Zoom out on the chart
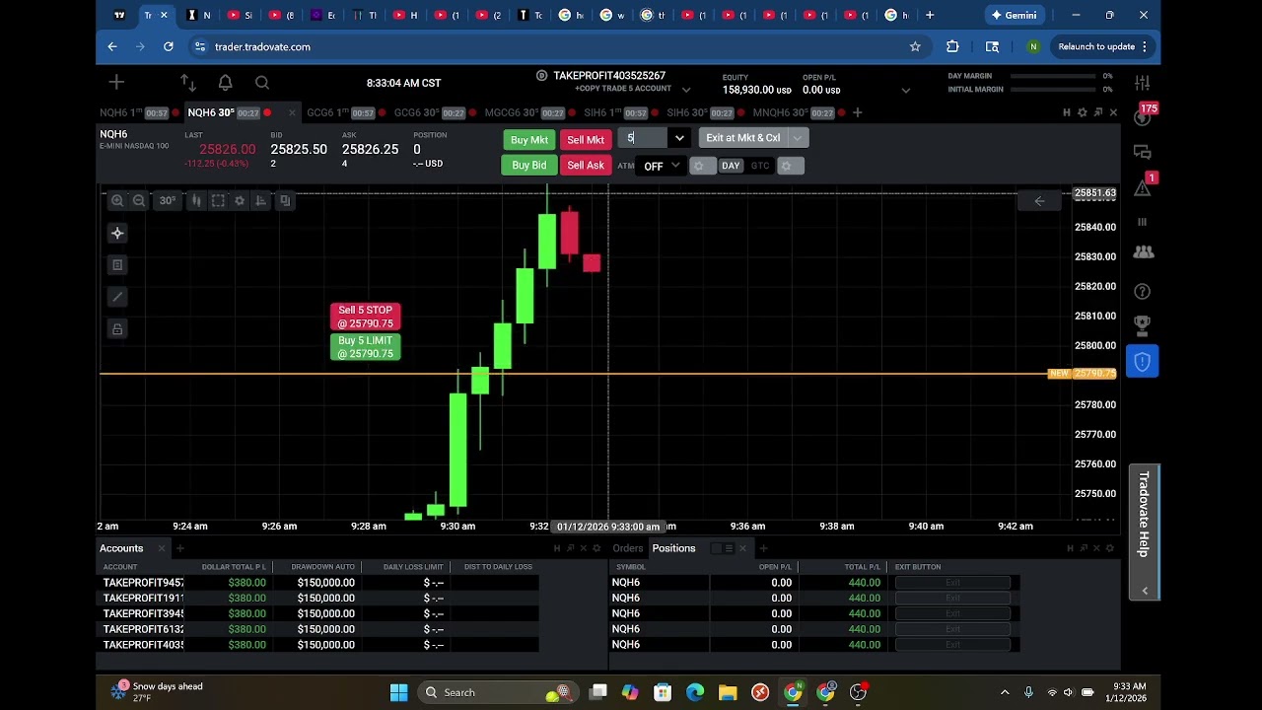The image size is (1262, 710). (139, 201)
